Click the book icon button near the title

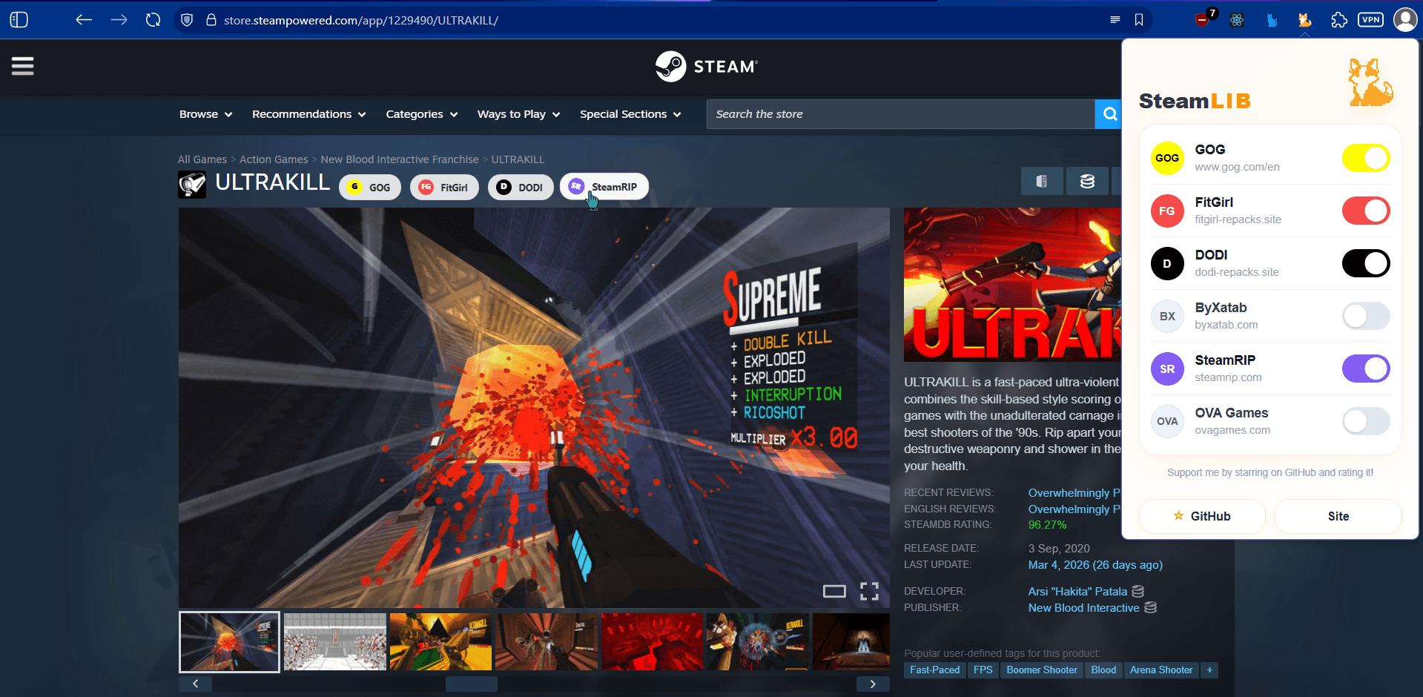1042,181
